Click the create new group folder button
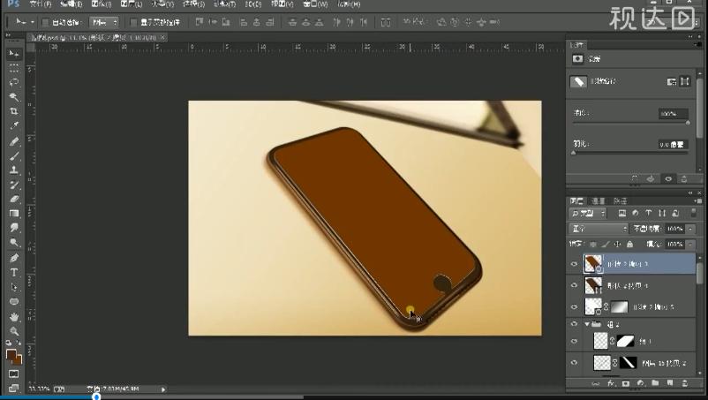 coord(654,384)
